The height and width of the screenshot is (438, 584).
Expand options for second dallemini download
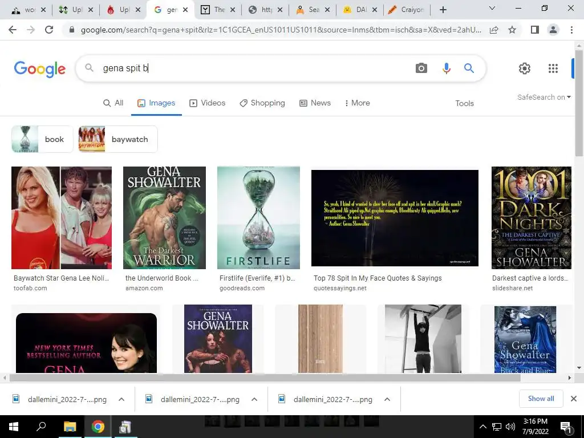pos(254,399)
